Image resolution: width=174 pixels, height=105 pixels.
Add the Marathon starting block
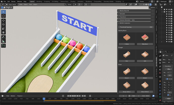coord(145,39)
